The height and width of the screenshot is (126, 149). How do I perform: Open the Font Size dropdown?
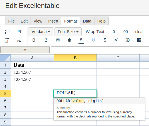(x=68, y=32)
